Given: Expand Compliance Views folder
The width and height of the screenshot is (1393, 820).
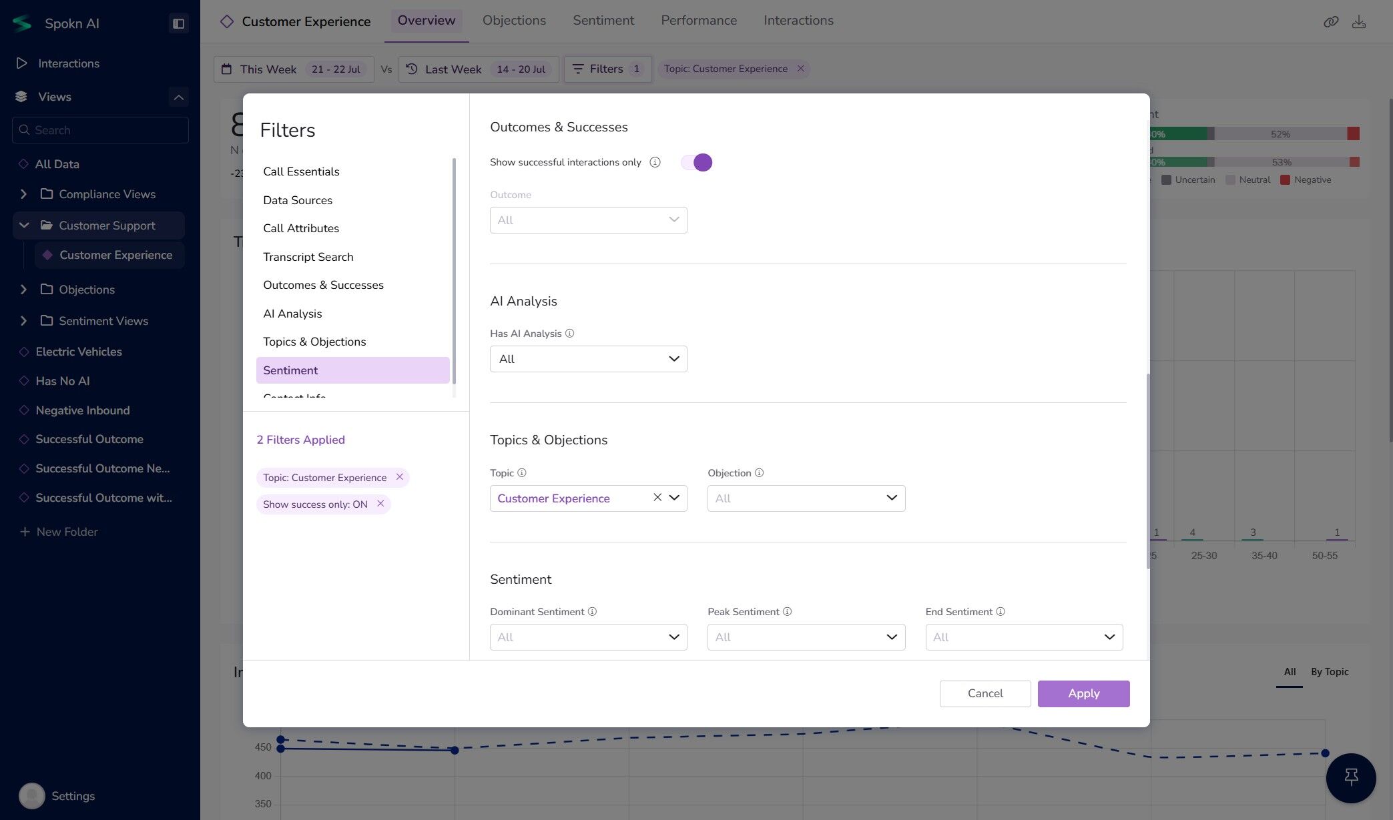Looking at the screenshot, I should (24, 194).
